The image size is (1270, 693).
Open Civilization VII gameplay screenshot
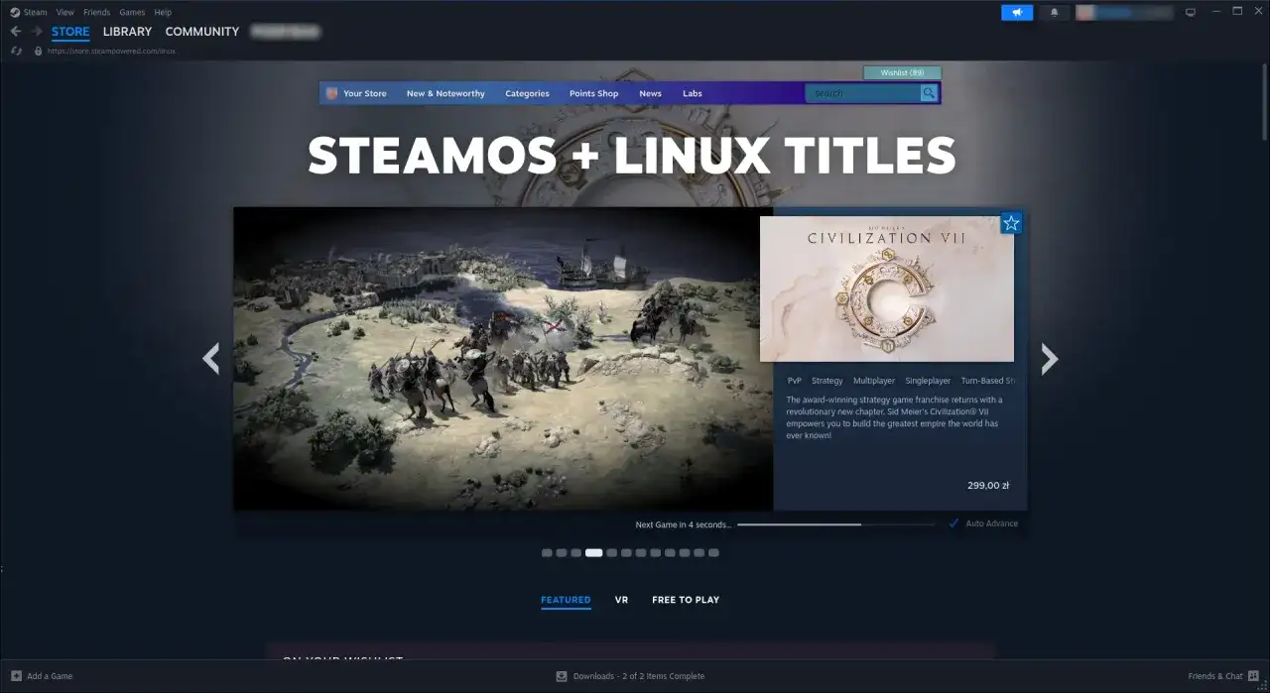(503, 358)
